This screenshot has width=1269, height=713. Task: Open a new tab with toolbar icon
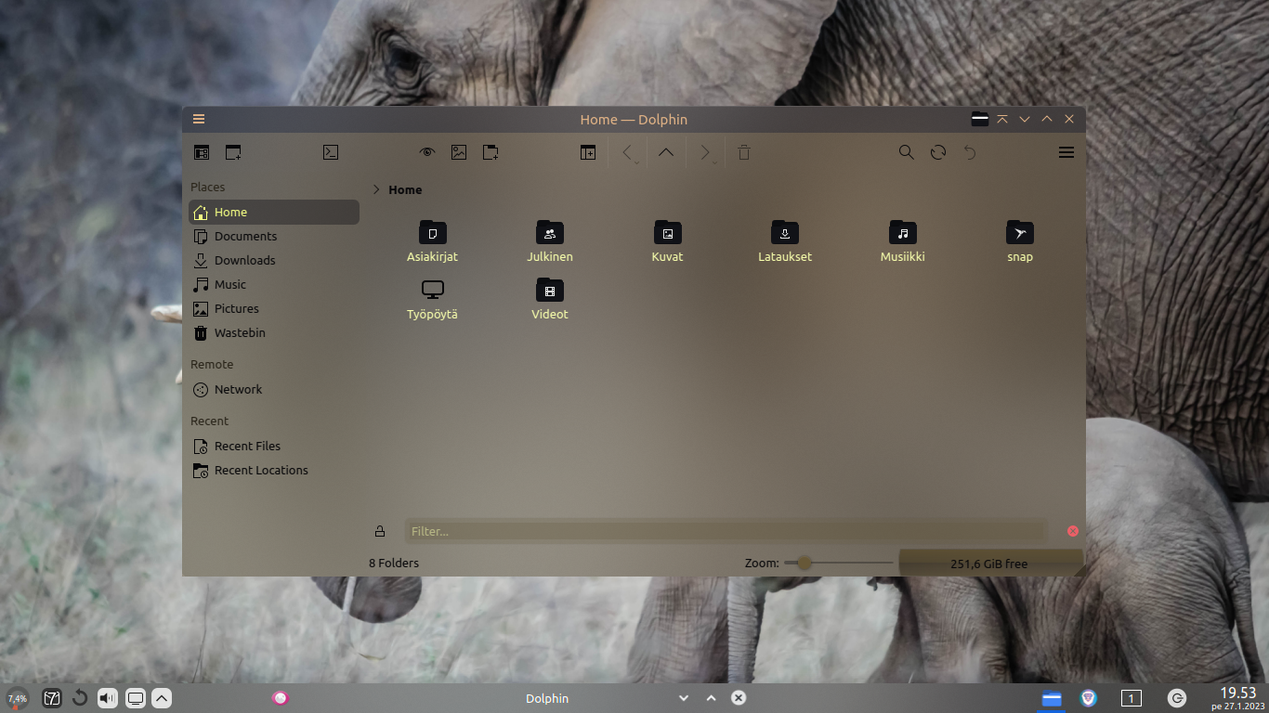pyautogui.click(x=233, y=152)
